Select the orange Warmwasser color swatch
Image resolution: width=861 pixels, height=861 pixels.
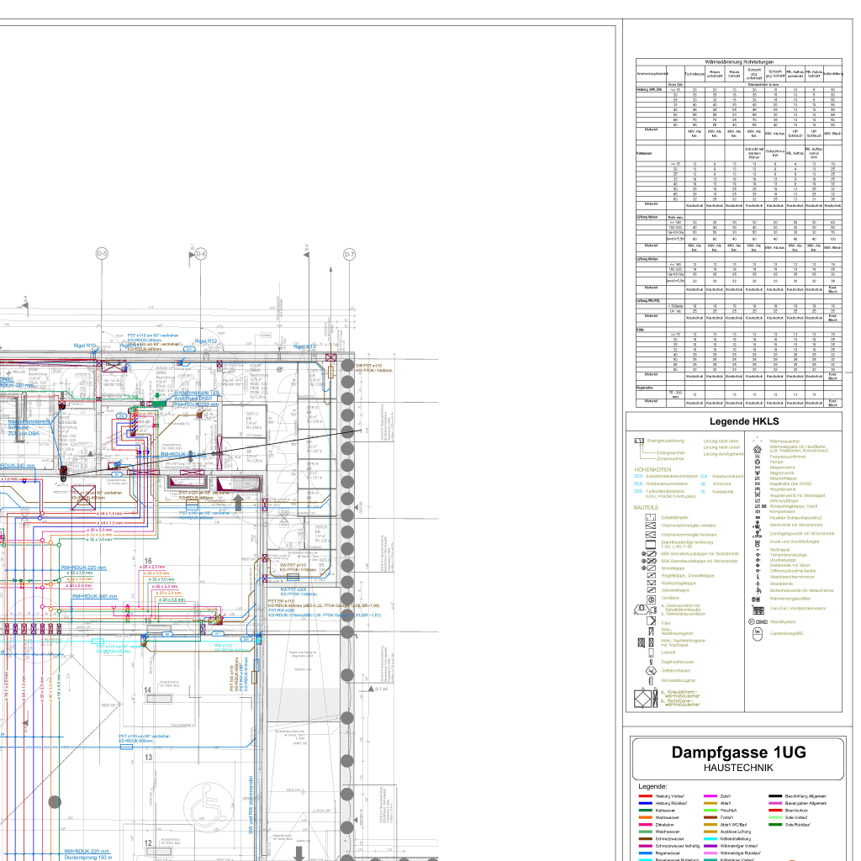[645, 817]
